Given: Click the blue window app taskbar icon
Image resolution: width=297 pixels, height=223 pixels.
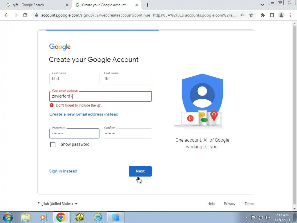Looking at the screenshot, I should (x=116, y=217).
